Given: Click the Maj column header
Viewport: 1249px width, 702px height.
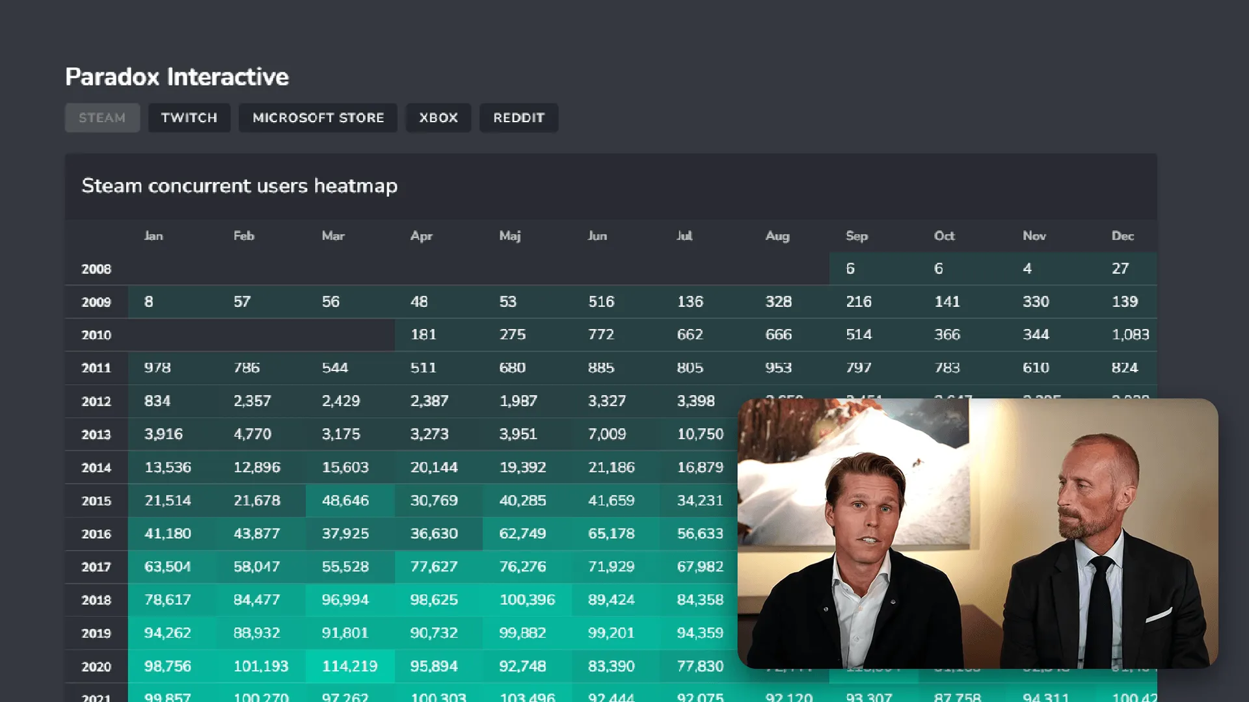Looking at the screenshot, I should [x=510, y=236].
